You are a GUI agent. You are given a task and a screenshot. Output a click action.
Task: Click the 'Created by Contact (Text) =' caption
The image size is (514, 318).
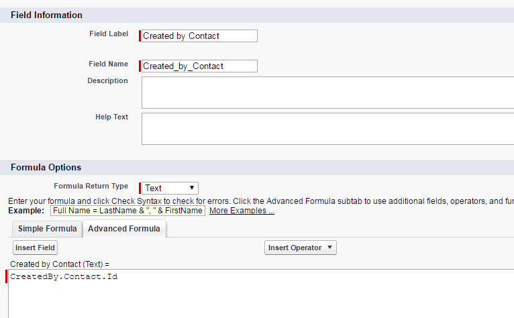point(60,264)
